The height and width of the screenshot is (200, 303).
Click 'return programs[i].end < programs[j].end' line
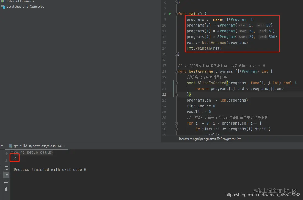pyautogui.click(x=239, y=89)
